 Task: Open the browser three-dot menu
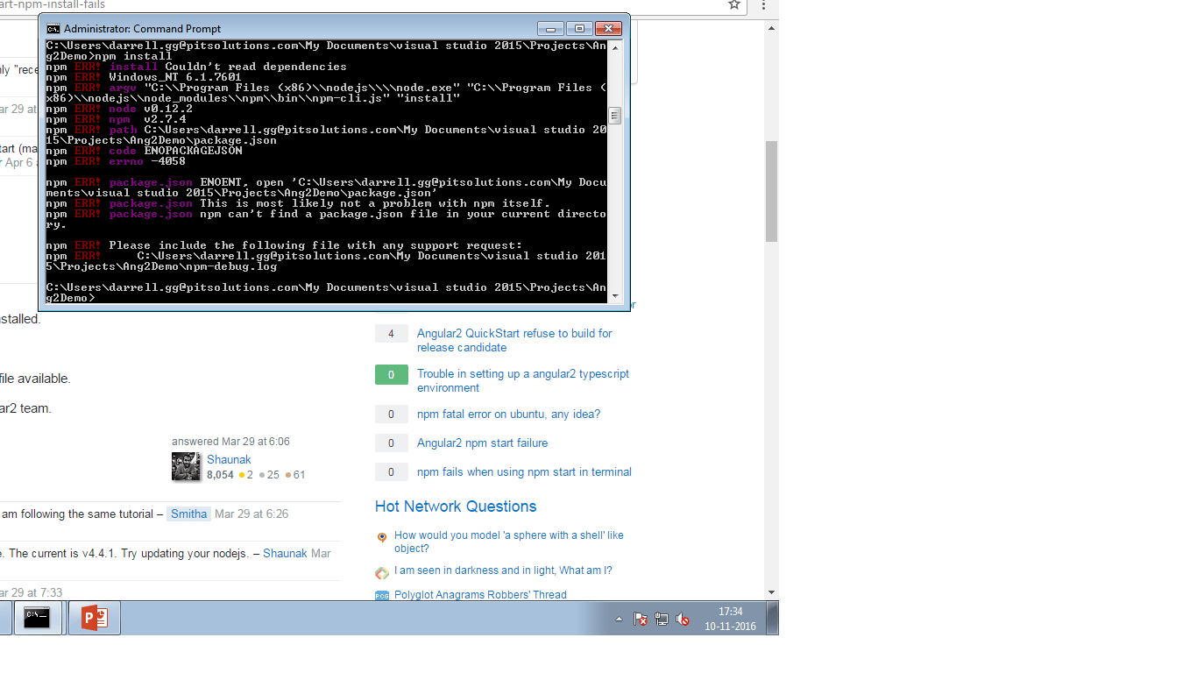coord(764,5)
